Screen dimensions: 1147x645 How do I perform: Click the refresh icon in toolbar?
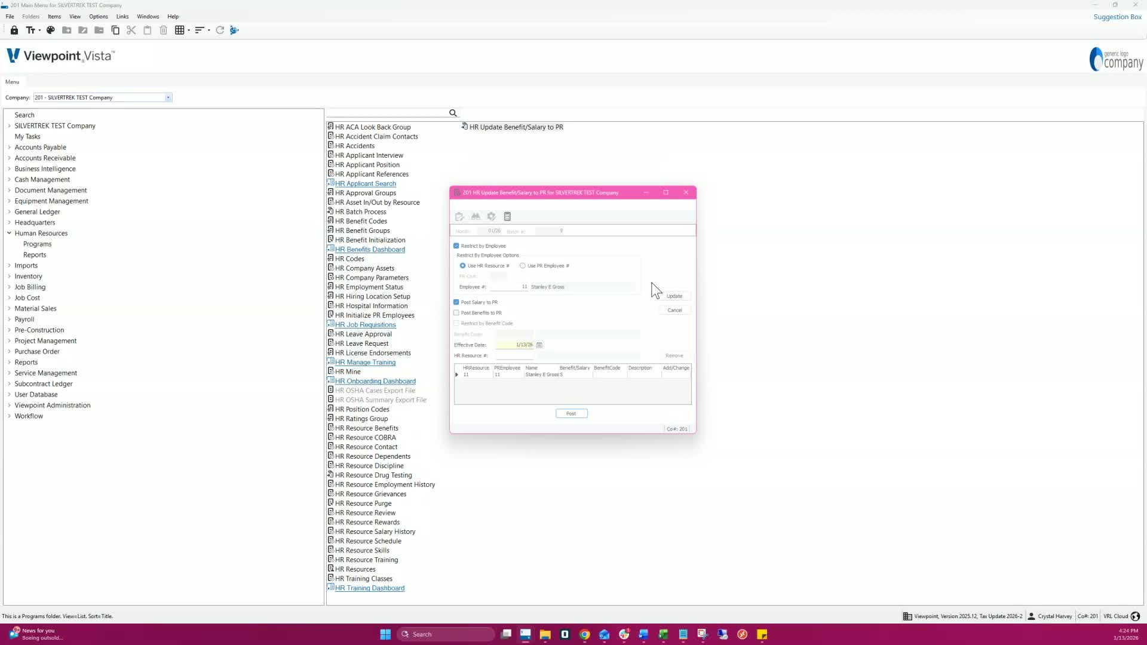220,30
